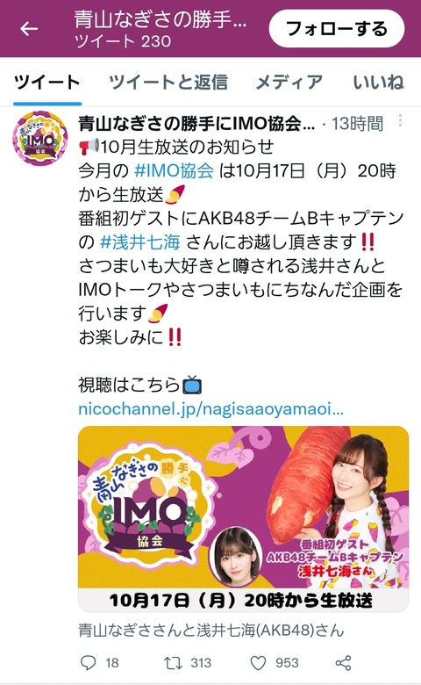Open the tweet's three-dot more menu

point(400,121)
